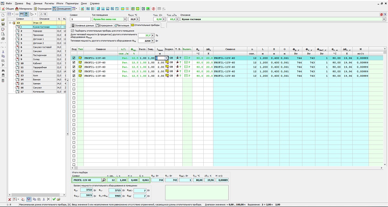388x207 pixels.
Task: Toggle 'Подбирать отопительные приборы для этого помещения' checkbox
Action: (72, 31)
